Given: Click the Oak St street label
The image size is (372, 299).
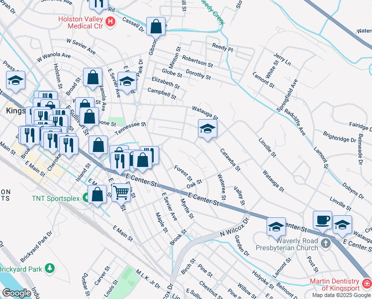Looking at the screenshot, I should pyautogui.click(x=194, y=184).
